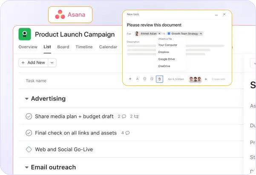Choose Dropbox from attach menu
The width and height of the screenshot is (256, 175).
[x=164, y=52]
